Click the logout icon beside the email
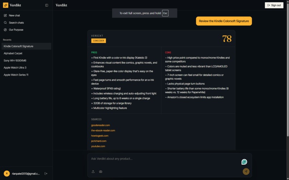Image resolution: width=289 pixels, height=180 pixels. coord(46,174)
